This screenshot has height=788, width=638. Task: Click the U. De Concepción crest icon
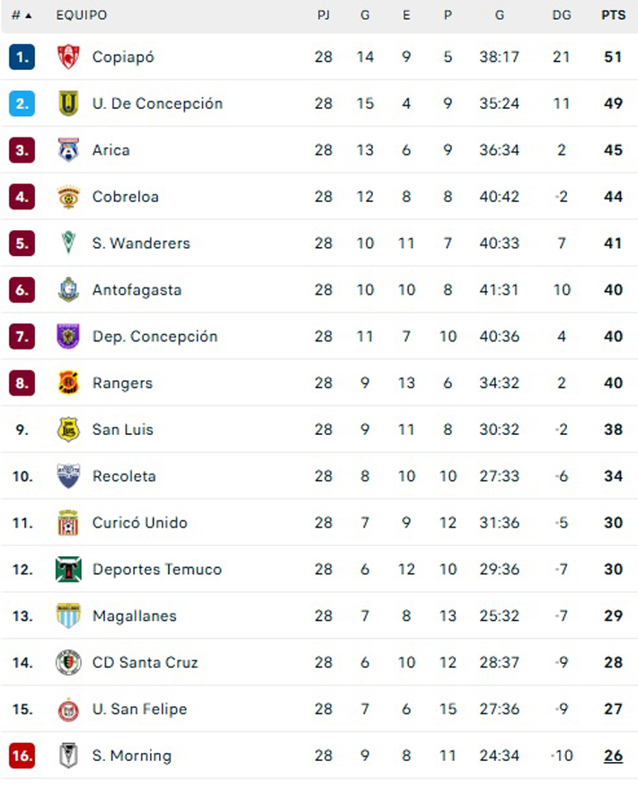point(68,103)
